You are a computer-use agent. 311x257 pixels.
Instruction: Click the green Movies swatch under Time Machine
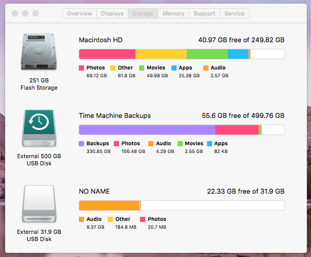pos(180,144)
